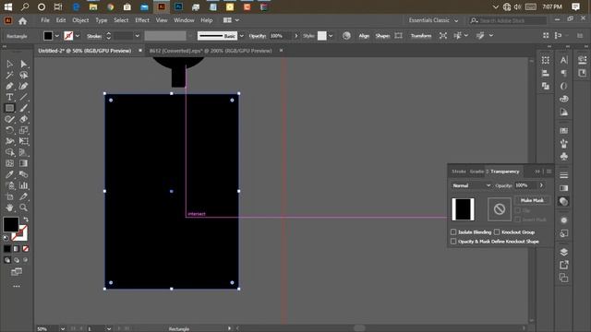Choose the Line Segment tool
The width and height of the screenshot is (591, 332).
[x=23, y=97]
